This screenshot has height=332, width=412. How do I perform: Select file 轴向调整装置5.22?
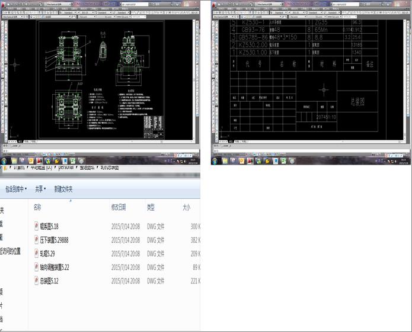[x=55, y=267]
